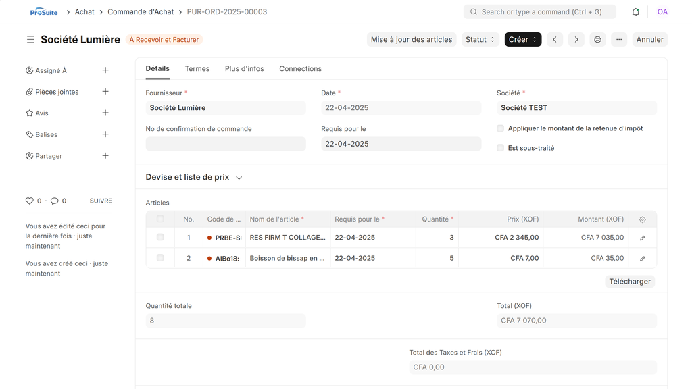
Task: Go to previous document arrow
Action: (555, 39)
